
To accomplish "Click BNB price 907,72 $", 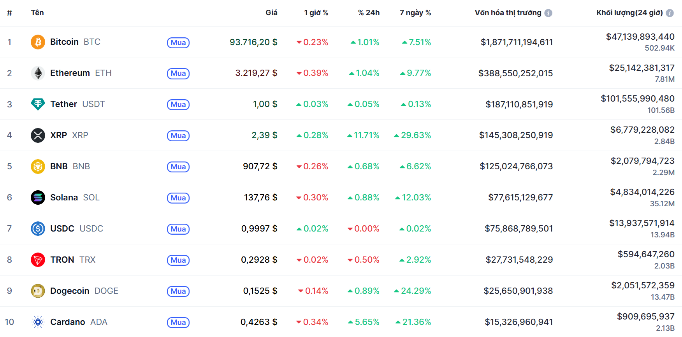I will 260,167.
